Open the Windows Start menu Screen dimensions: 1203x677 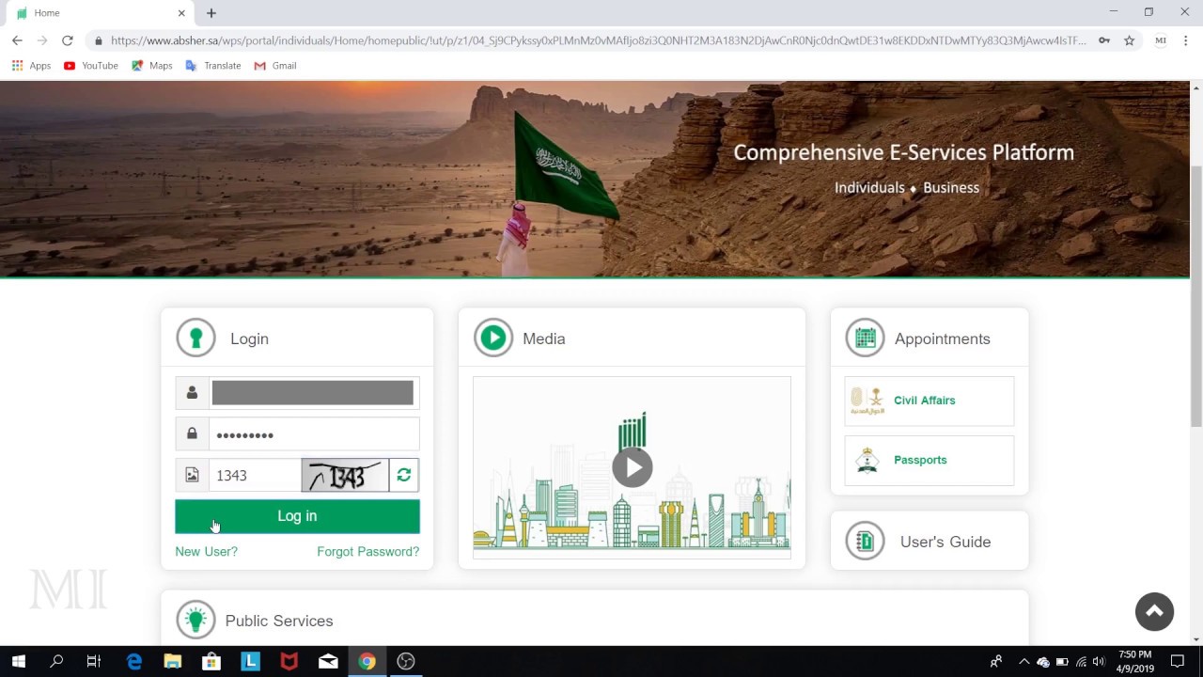(18, 661)
